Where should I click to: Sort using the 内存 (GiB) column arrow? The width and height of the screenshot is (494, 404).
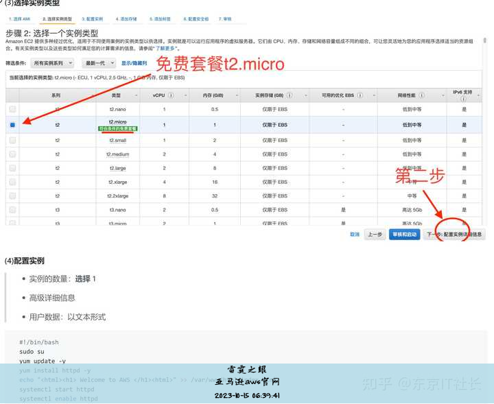click(x=237, y=95)
